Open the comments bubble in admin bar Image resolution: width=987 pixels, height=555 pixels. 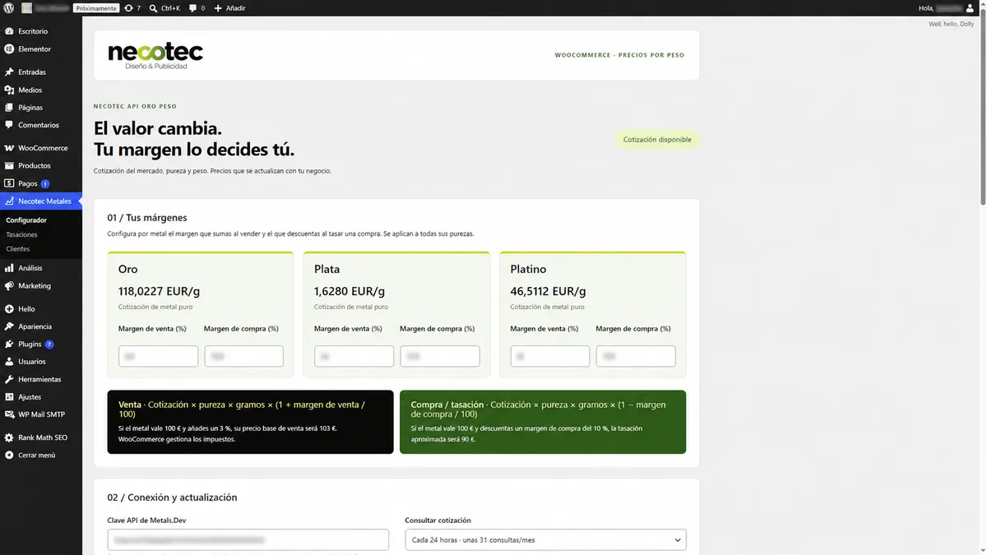tap(197, 8)
